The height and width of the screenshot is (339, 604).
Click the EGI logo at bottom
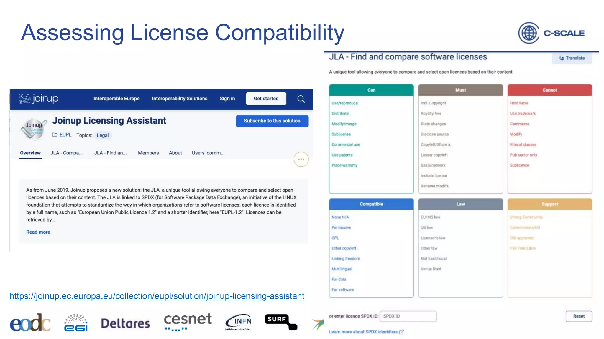(x=76, y=323)
